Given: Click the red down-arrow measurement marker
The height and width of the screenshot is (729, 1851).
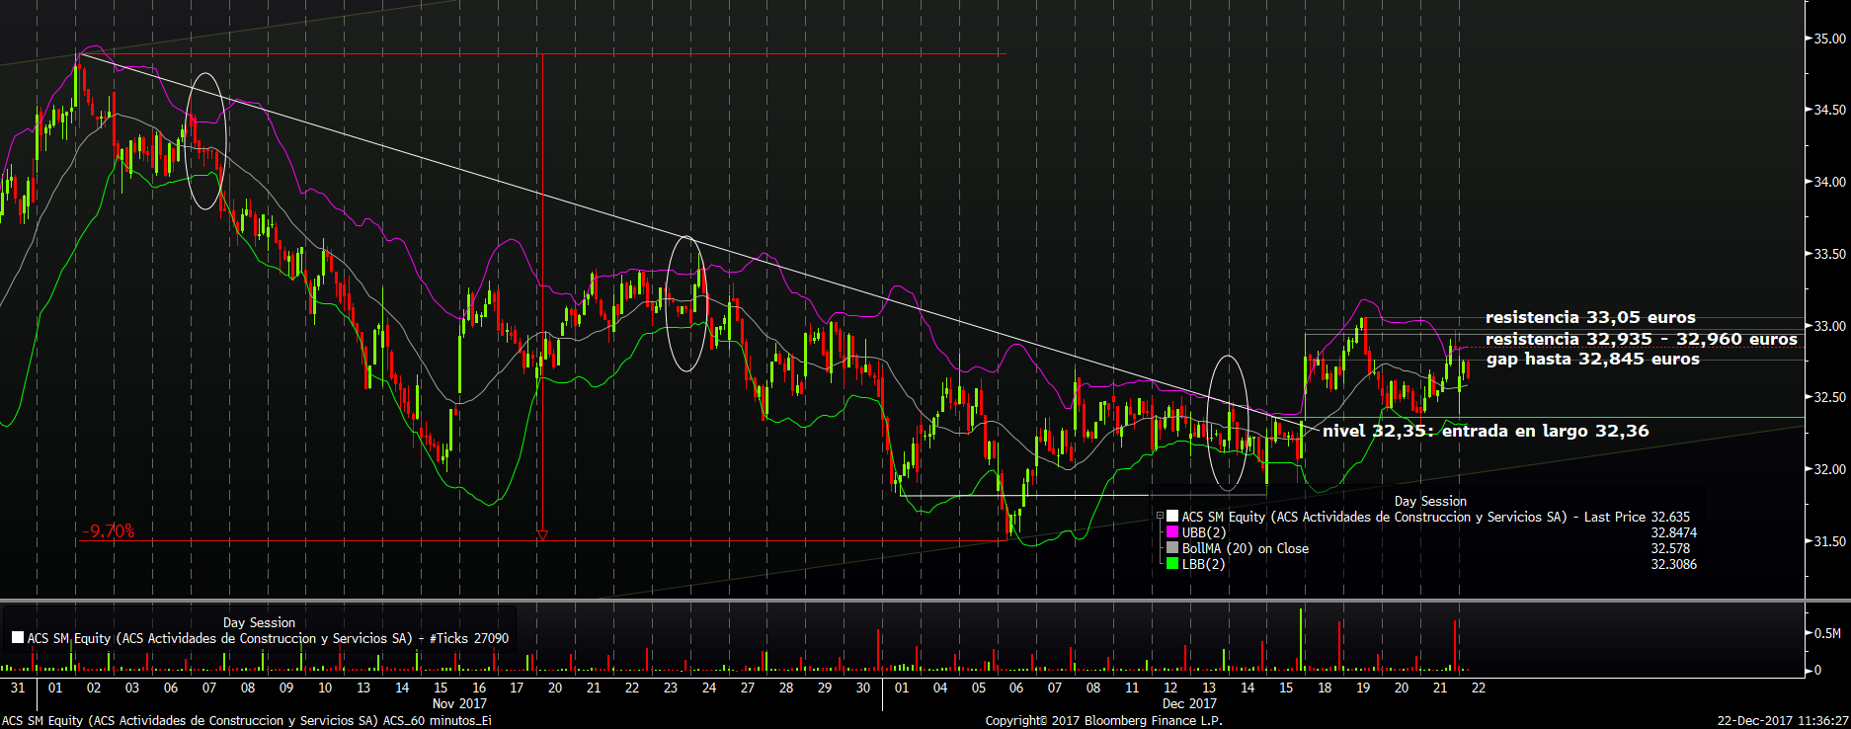Looking at the screenshot, I should click(541, 535).
